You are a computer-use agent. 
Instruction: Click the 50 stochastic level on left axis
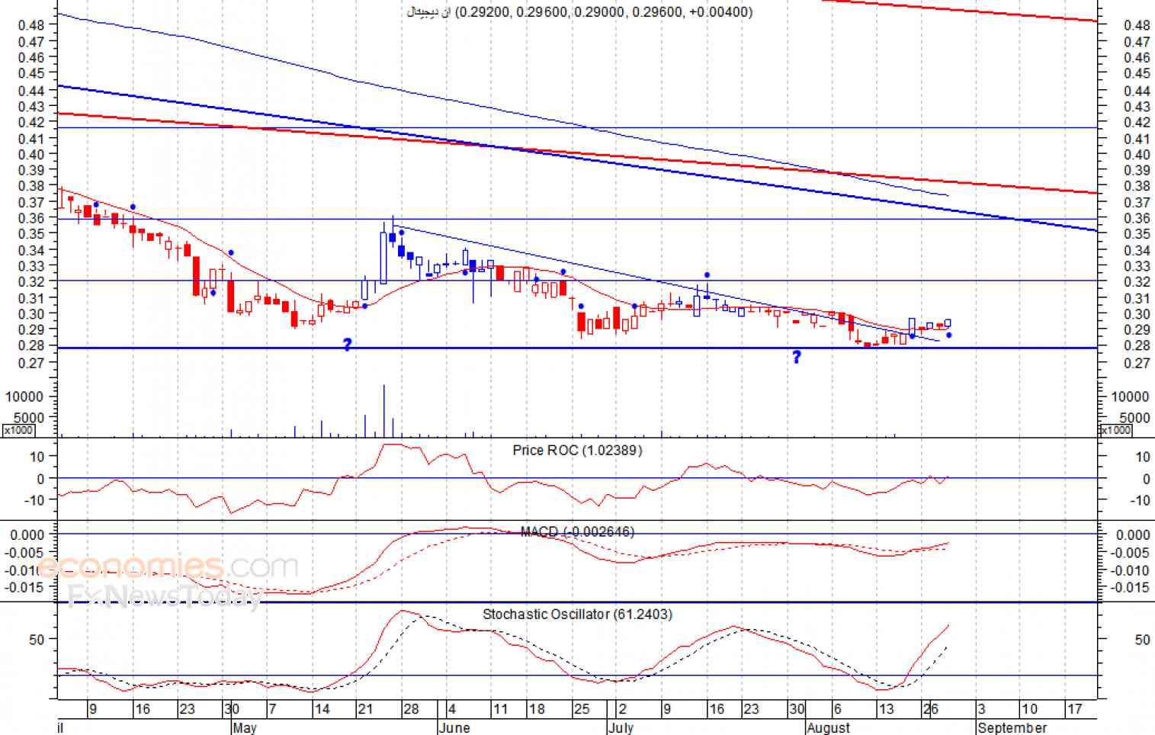point(37,640)
